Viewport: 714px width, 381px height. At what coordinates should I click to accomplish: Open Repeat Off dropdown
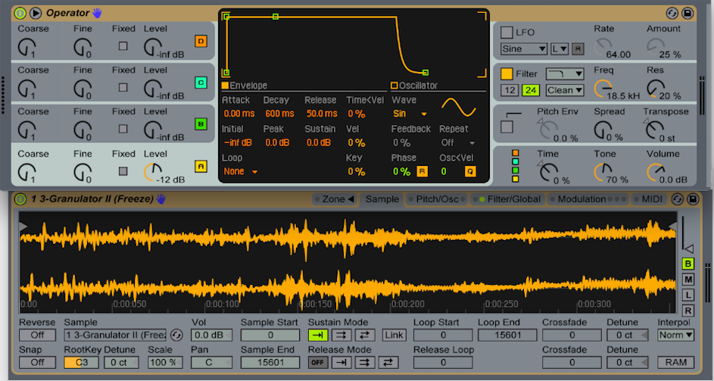[457, 142]
